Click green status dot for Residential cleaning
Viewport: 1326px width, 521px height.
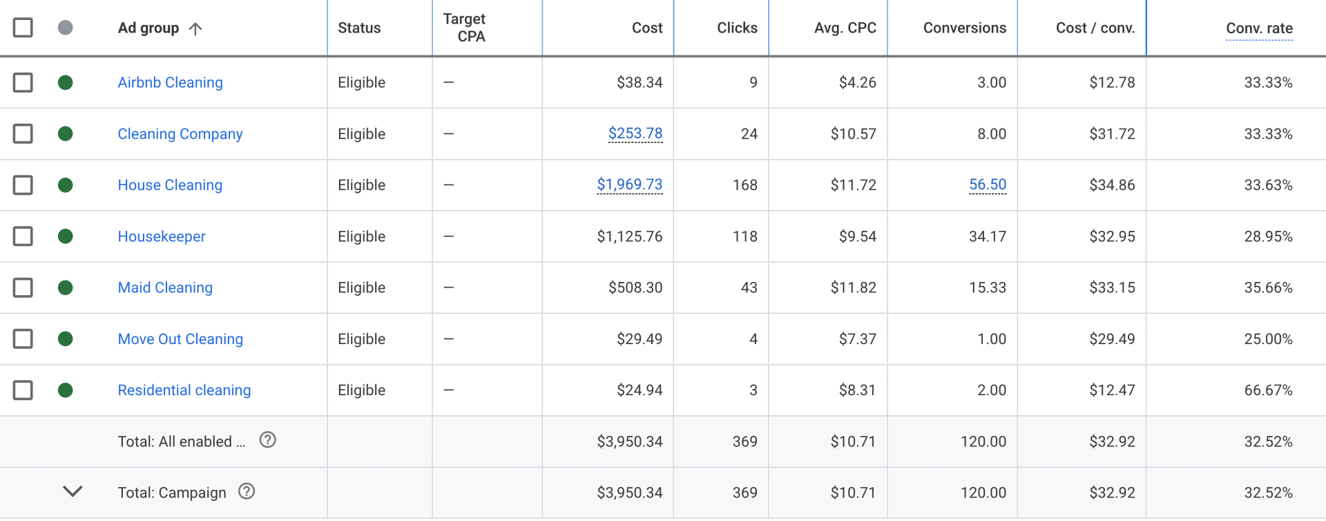66,390
